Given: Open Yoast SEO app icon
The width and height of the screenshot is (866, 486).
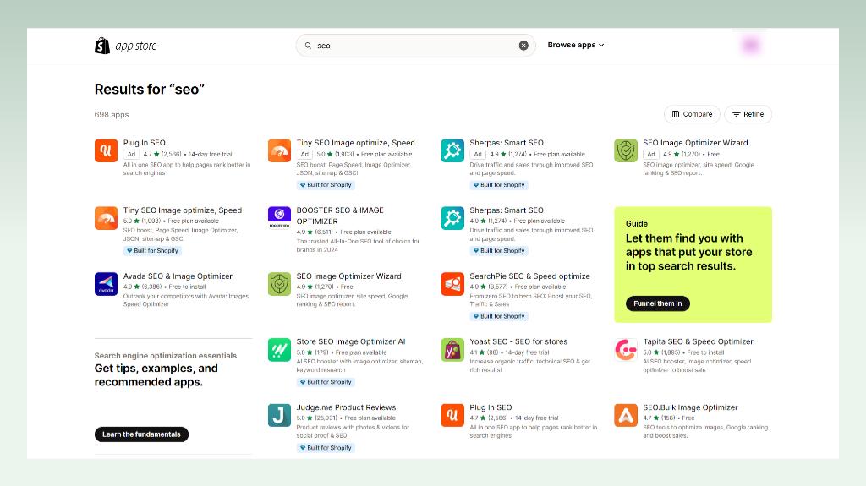Looking at the screenshot, I should [452, 350].
